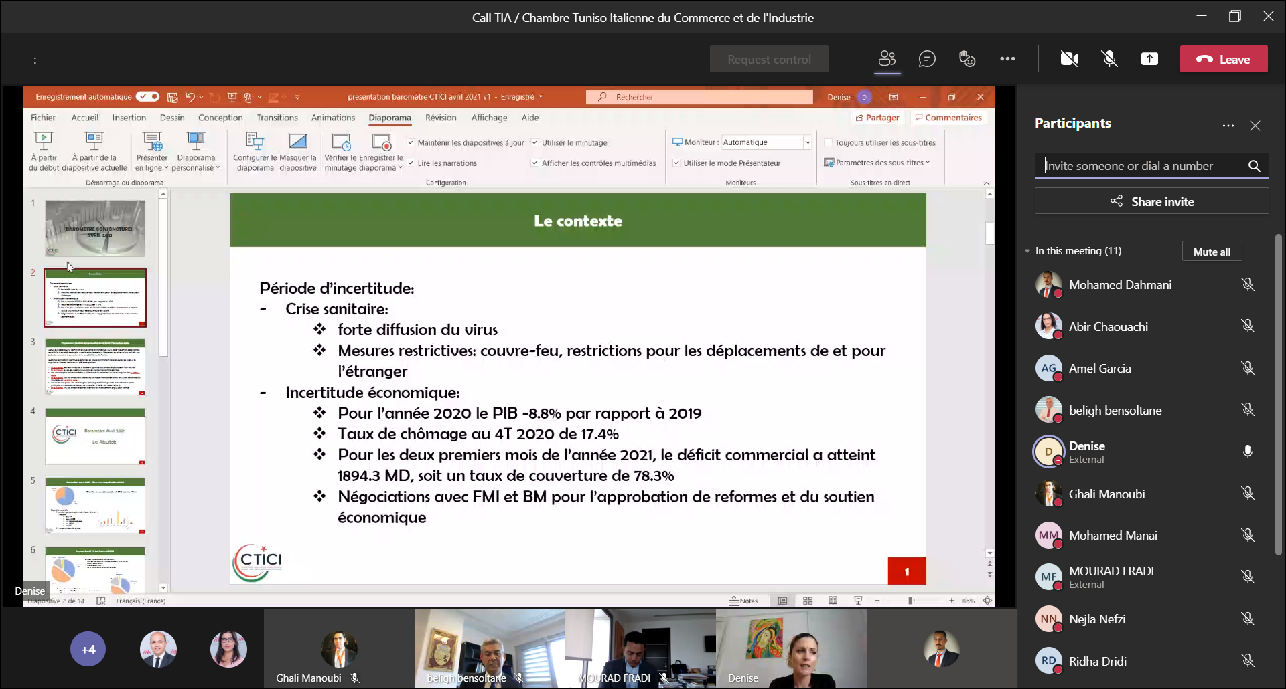Click Ghali Manoubi's muted mic icon

point(1247,493)
